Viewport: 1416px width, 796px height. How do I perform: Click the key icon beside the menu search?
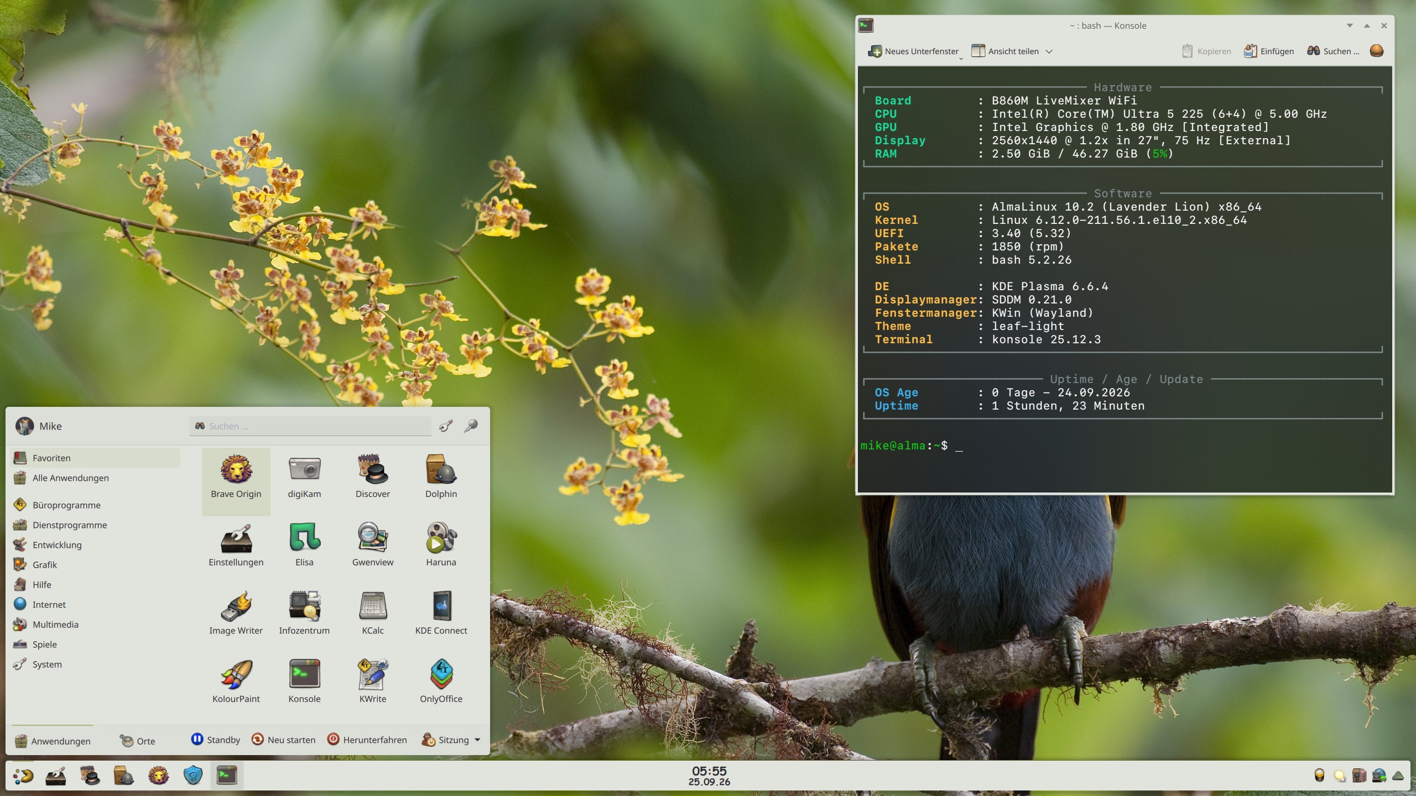(446, 426)
